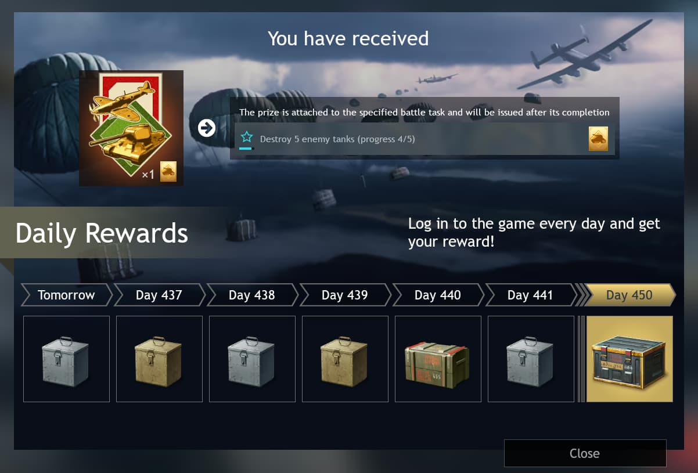Click the highlighted Day 450 tab
Viewport: 698px width, 473px height.
(x=629, y=295)
